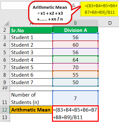Select row 3 header
The height and width of the screenshot is (122, 119).
coord(5,38)
